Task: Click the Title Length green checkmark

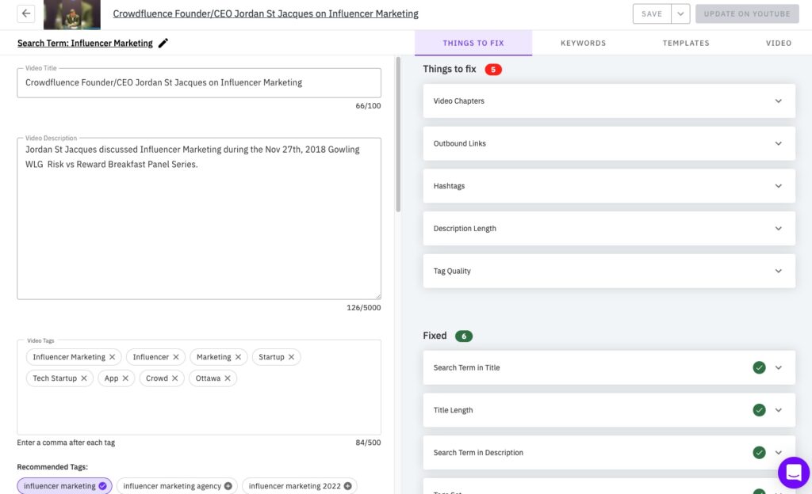Action: (x=759, y=410)
